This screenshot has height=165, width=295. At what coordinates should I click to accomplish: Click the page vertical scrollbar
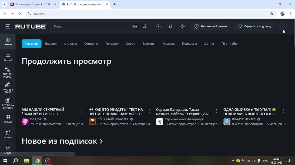coord(294,33)
